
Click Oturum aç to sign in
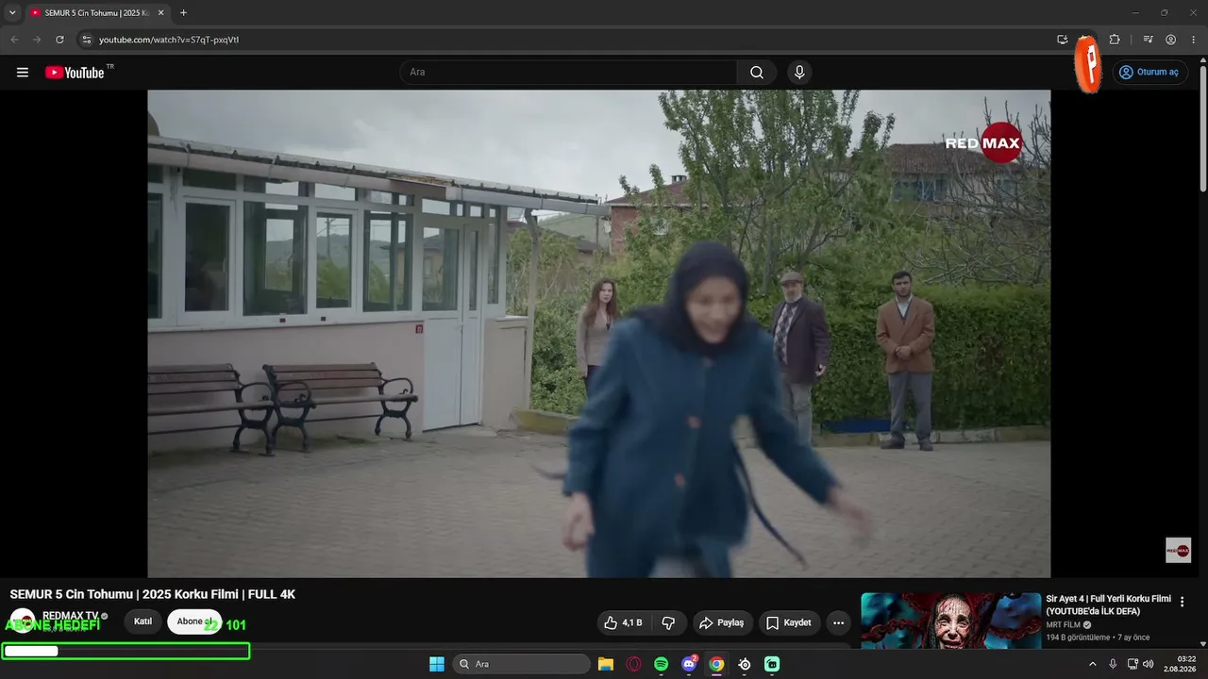pyautogui.click(x=1149, y=73)
